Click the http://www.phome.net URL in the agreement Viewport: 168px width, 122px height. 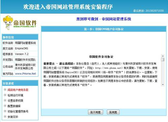coord(108,68)
